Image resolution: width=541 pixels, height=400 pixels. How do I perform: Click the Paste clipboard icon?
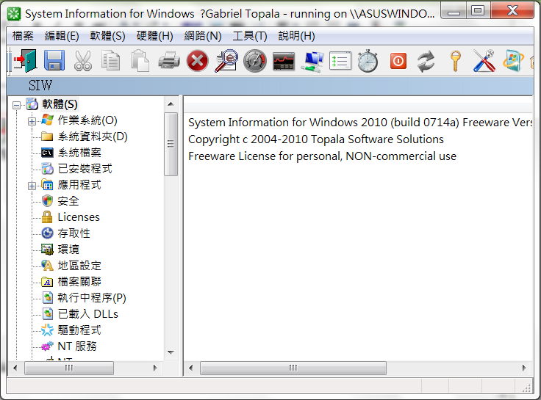[x=140, y=61]
